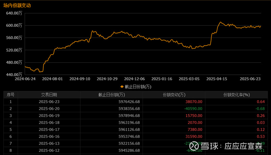Click the orange legend marker icon

122,86
